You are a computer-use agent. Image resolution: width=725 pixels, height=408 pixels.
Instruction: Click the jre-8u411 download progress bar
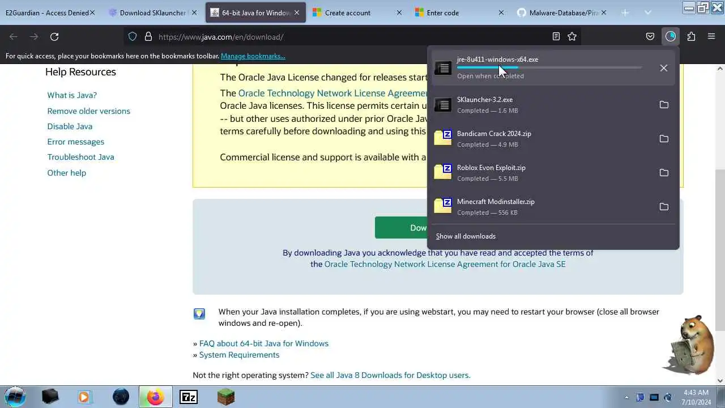point(549,67)
